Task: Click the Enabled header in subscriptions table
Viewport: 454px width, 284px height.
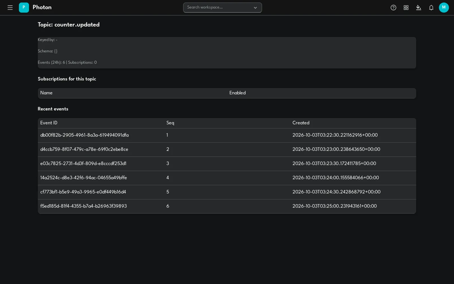Action: tap(237, 93)
